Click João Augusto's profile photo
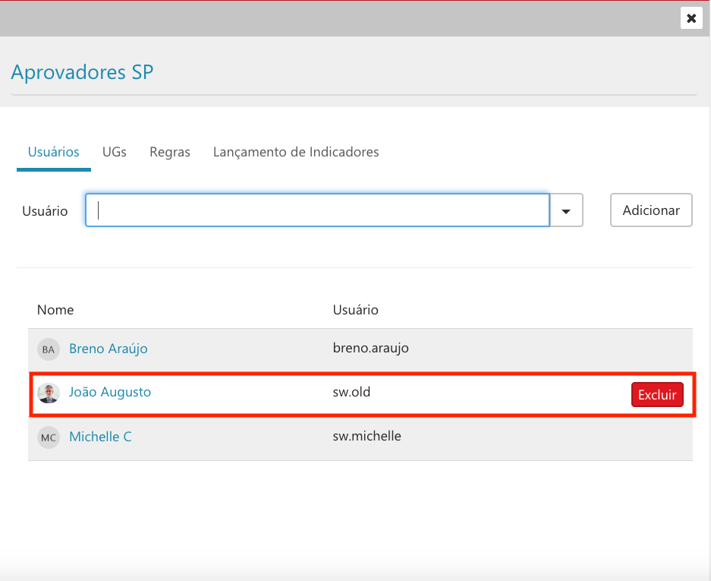This screenshot has width=711, height=581. [x=49, y=393]
